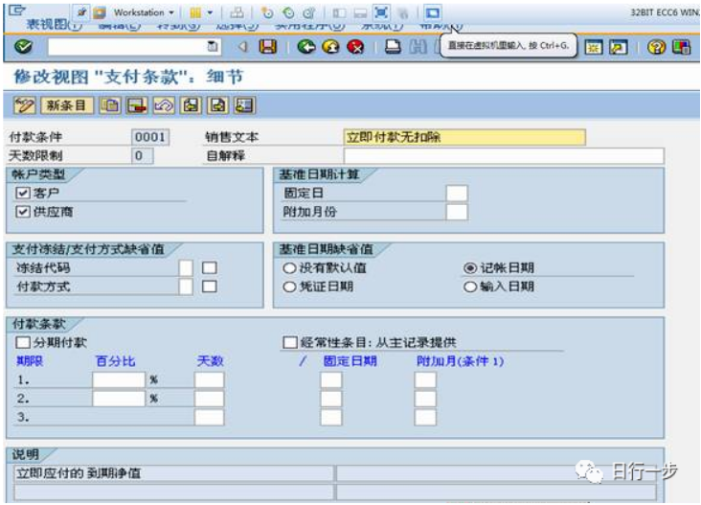Open the power options arrow beside pause
Image resolution: width=701 pixels, height=505 pixels.
(210, 12)
